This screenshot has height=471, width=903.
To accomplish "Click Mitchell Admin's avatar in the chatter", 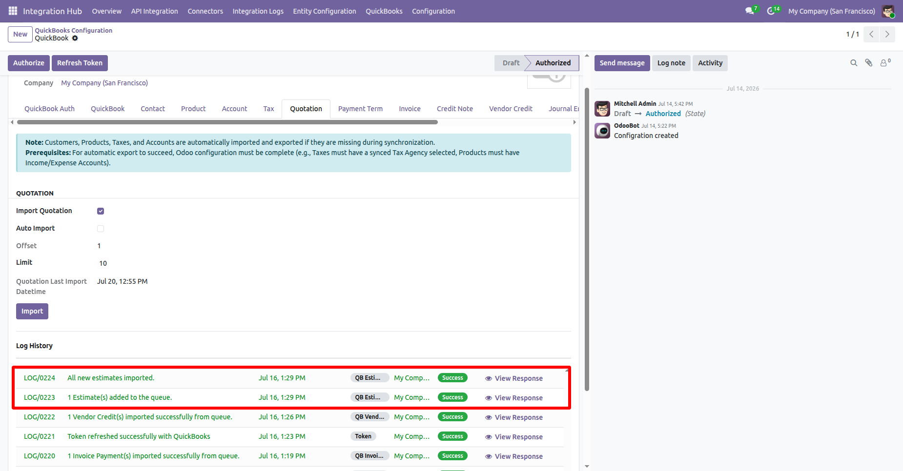I will 602,109.
